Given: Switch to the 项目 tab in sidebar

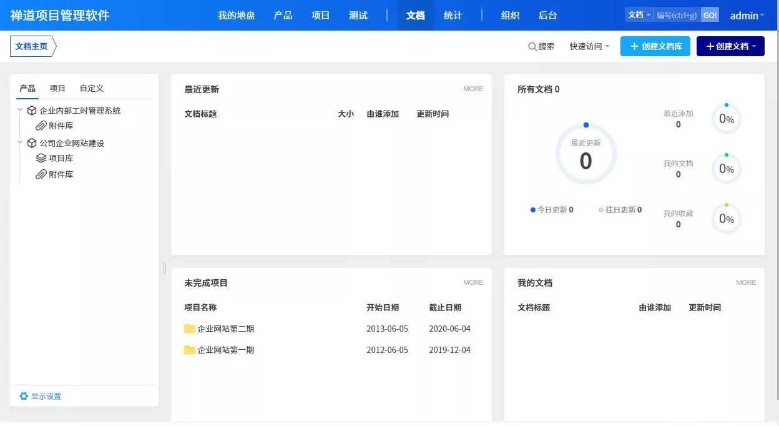Looking at the screenshot, I should (x=57, y=88).
